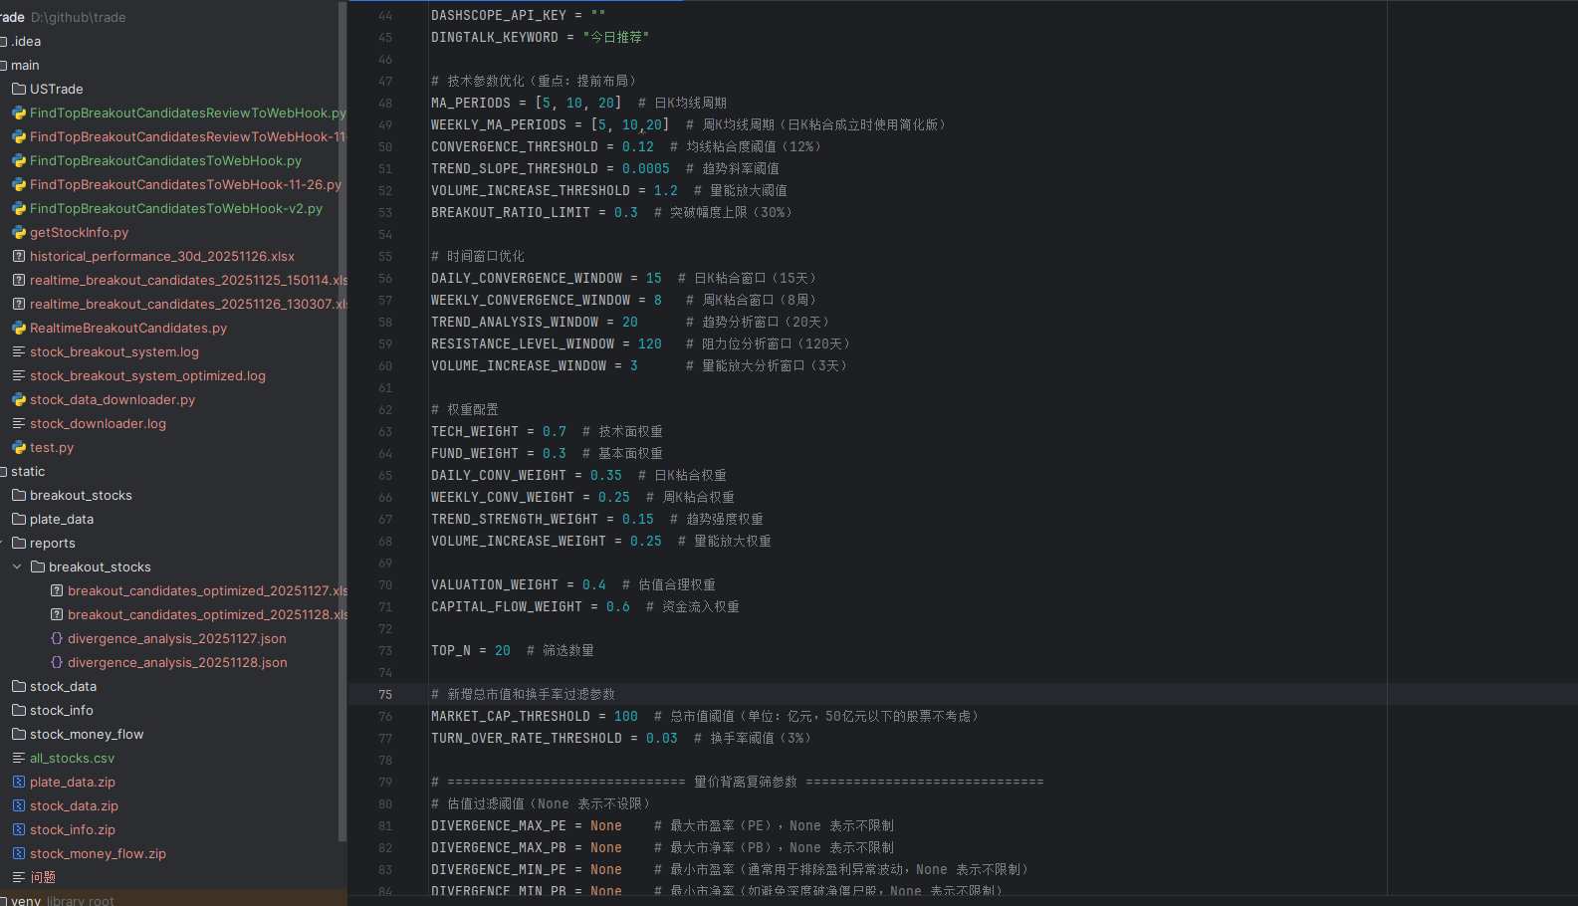Select the static directory node
Viewport: 1578px width, 906px height.
(x=28, y=471)
